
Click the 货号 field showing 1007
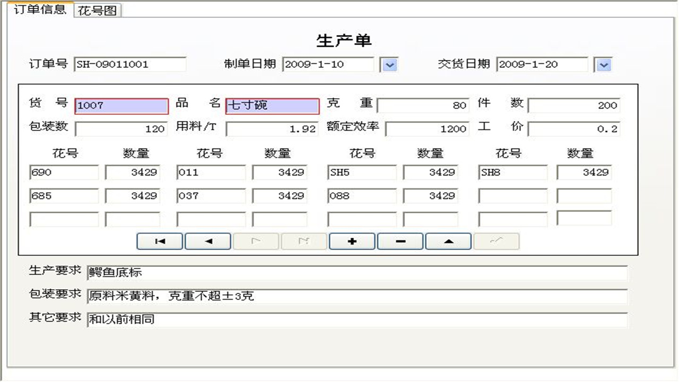pyautogui.click(x=121, y=106)
